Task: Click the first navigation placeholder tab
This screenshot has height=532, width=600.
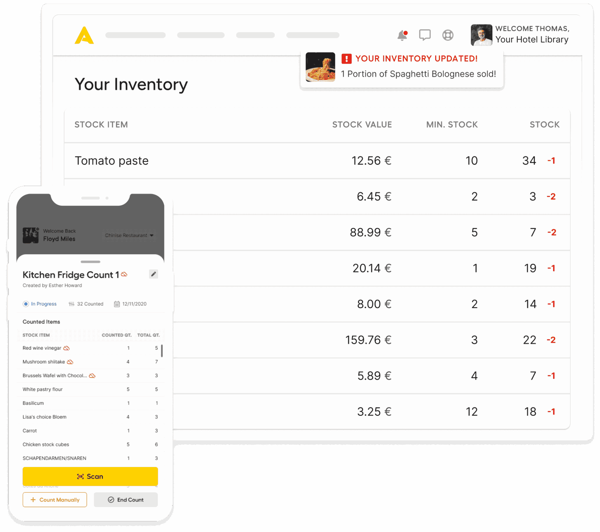Action: click(x=135, y=35)
